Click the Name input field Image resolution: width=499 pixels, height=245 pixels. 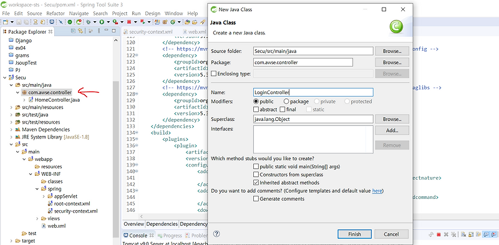[x=313, y=92]
